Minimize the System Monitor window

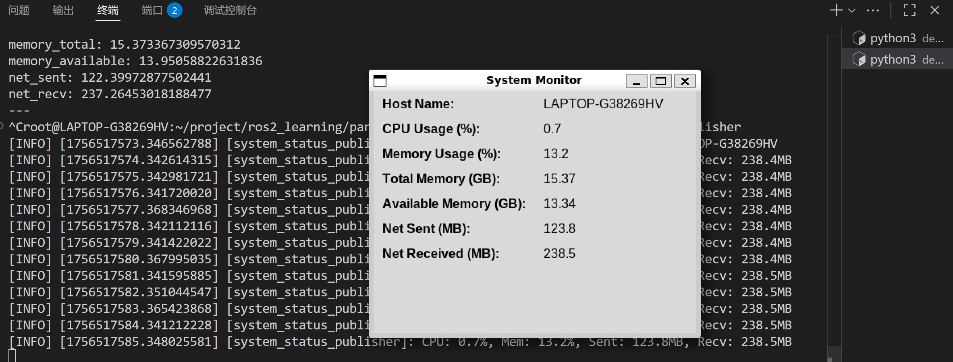point(636,81)
